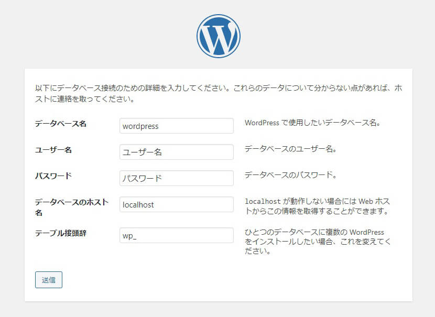Click description 'WordPress で使用したいデータベース名。'
Image resolution: width=435 pixels, height=317 pixels.
coord(313,123)
